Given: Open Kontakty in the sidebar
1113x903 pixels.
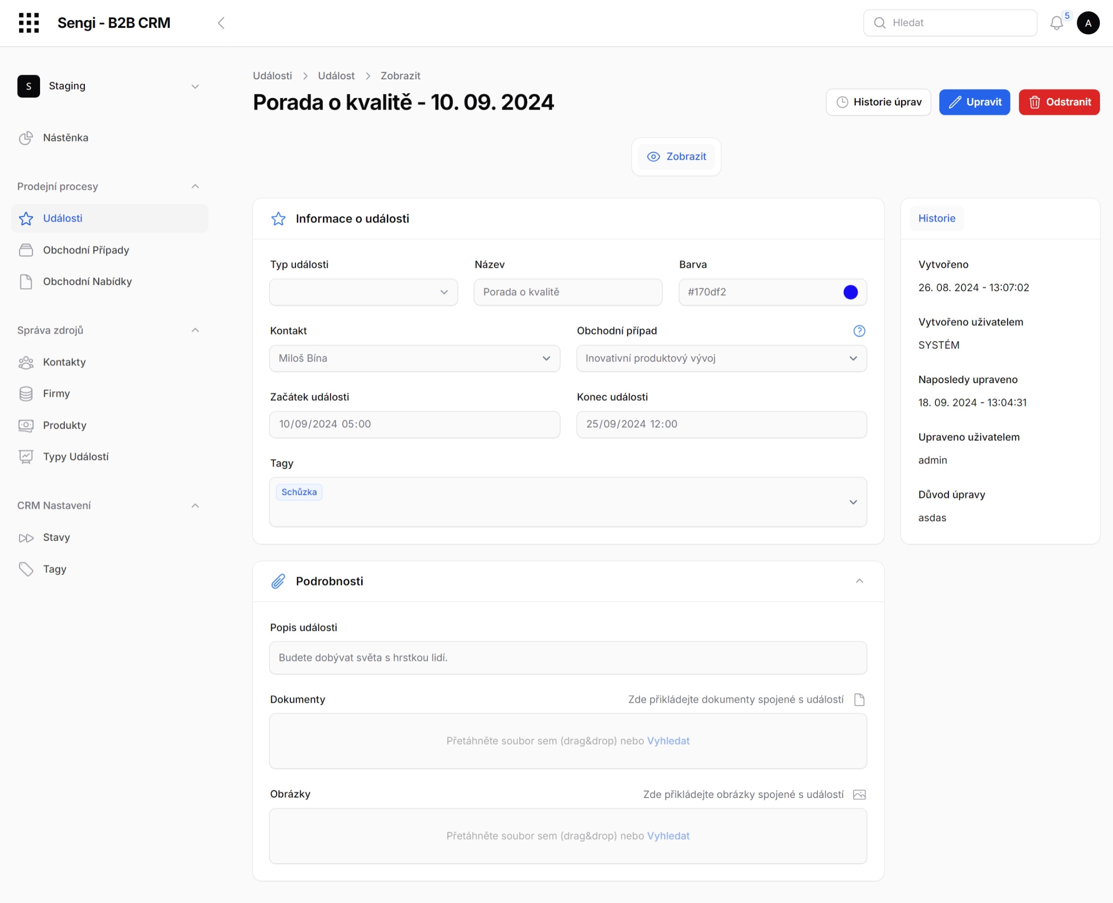Looking at the screenshot, I should pyautogui.click(x=110, y=362).
